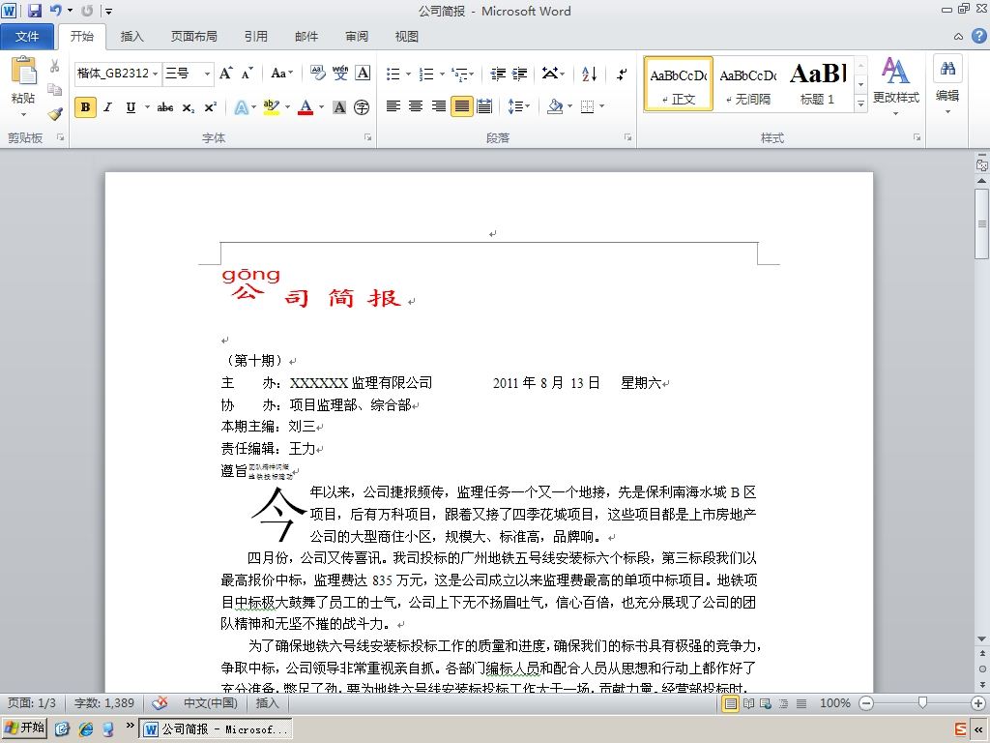Switch to 插入 Insert tab
The width and height of the screenshot is (990, 743).
(x=131, y=36)
